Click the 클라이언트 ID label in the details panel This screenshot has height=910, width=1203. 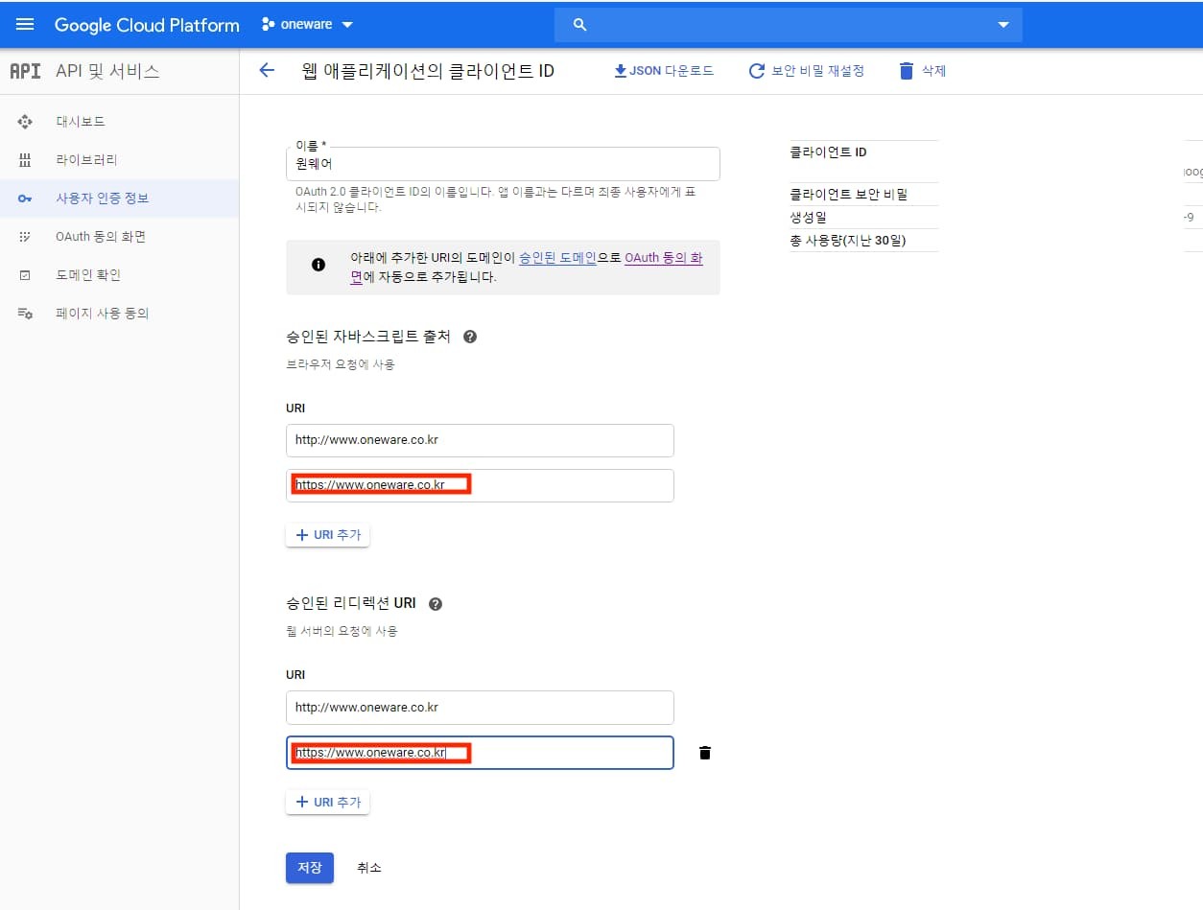coord(829,152)
